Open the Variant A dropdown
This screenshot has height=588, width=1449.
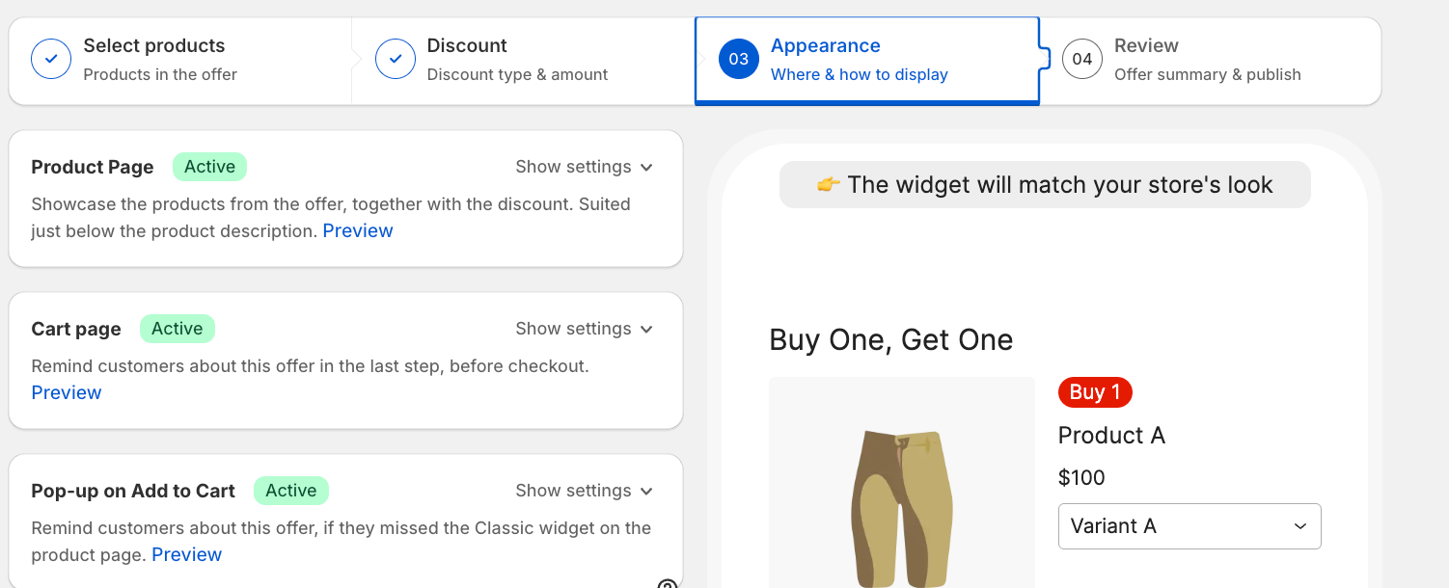tap(1189, 526)
